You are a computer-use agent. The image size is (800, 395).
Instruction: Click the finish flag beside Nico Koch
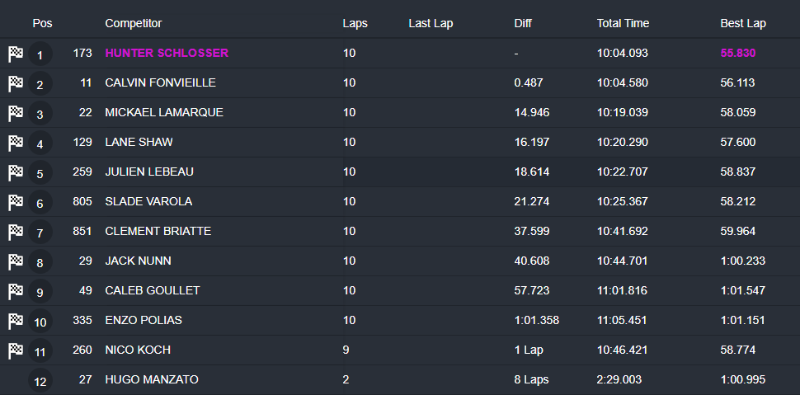[15, 351]
